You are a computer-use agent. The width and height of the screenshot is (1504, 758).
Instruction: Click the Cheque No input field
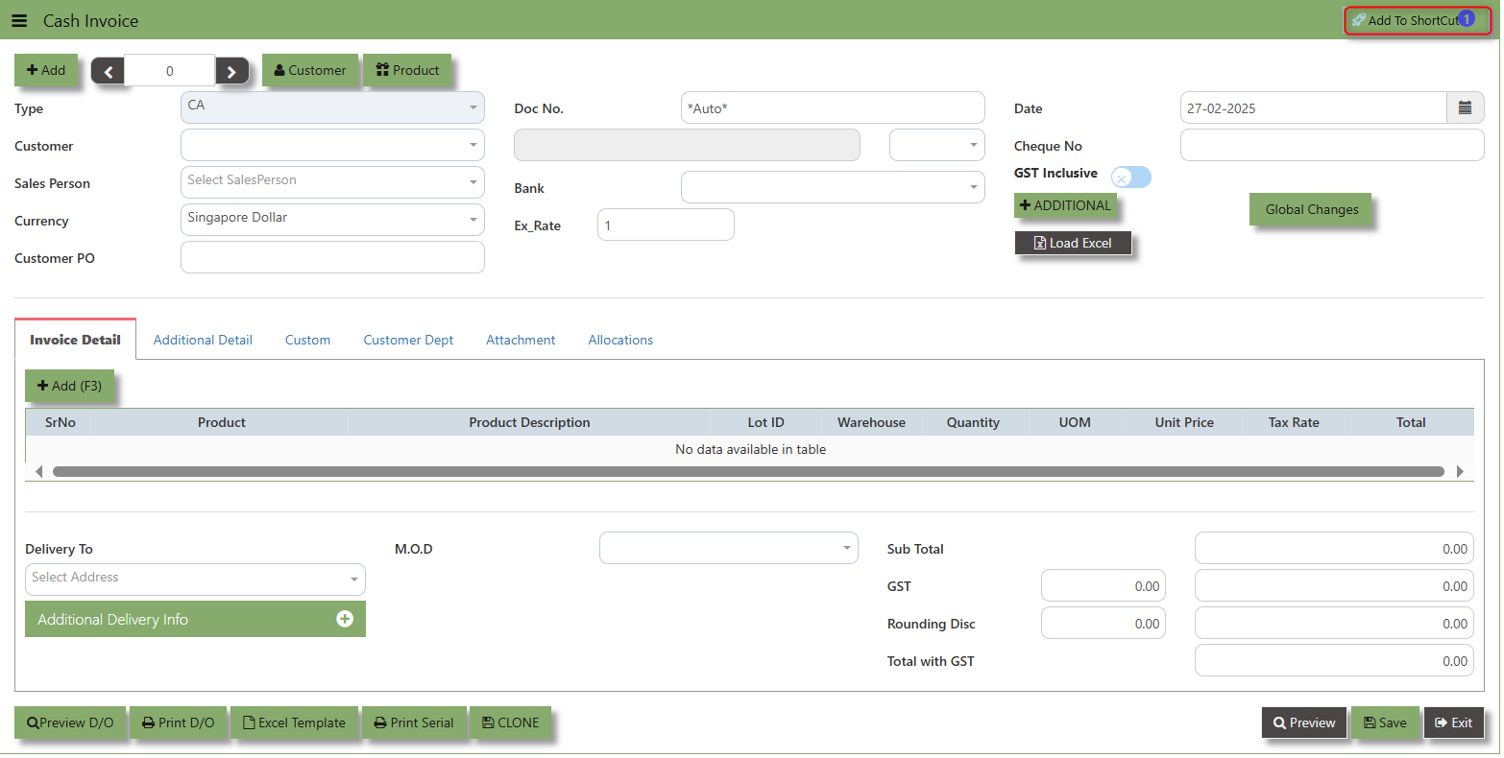(1331, 146)
